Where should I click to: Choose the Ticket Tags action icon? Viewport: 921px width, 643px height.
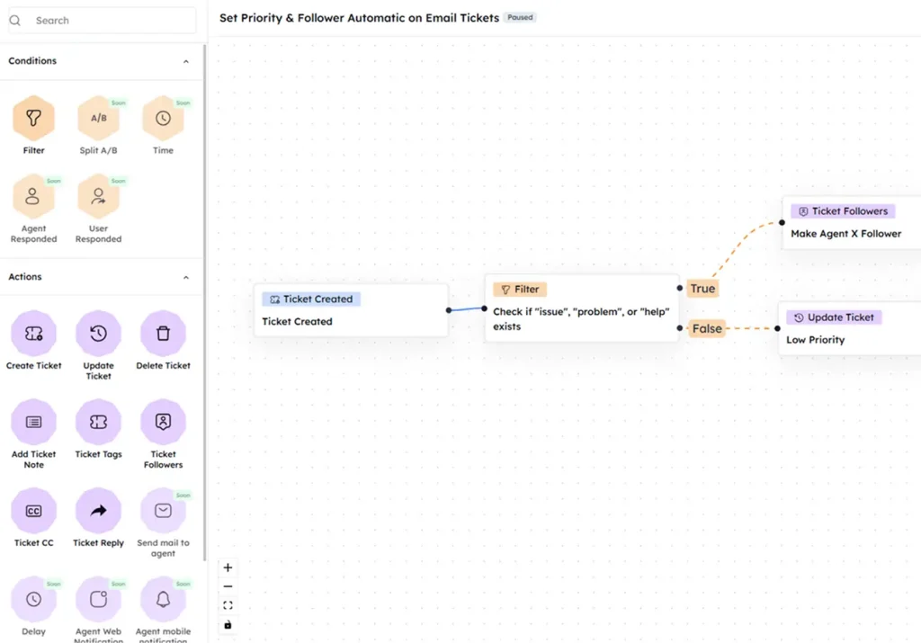pos(98,422)
